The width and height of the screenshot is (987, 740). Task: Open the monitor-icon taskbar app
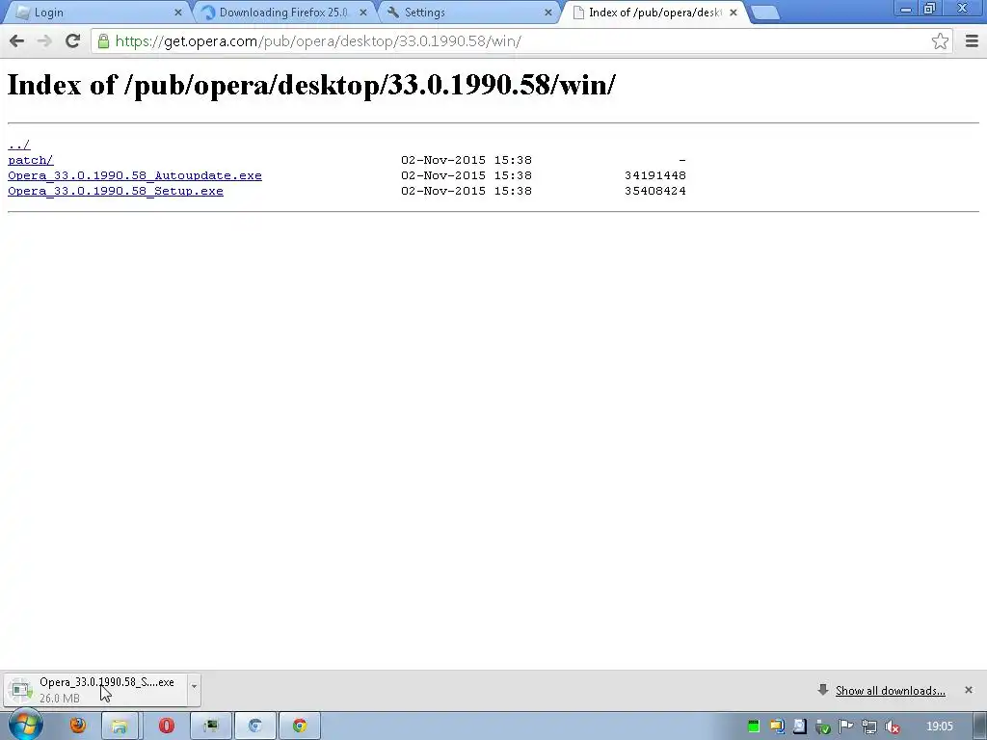pyautogui.click(x=211, y=726)
